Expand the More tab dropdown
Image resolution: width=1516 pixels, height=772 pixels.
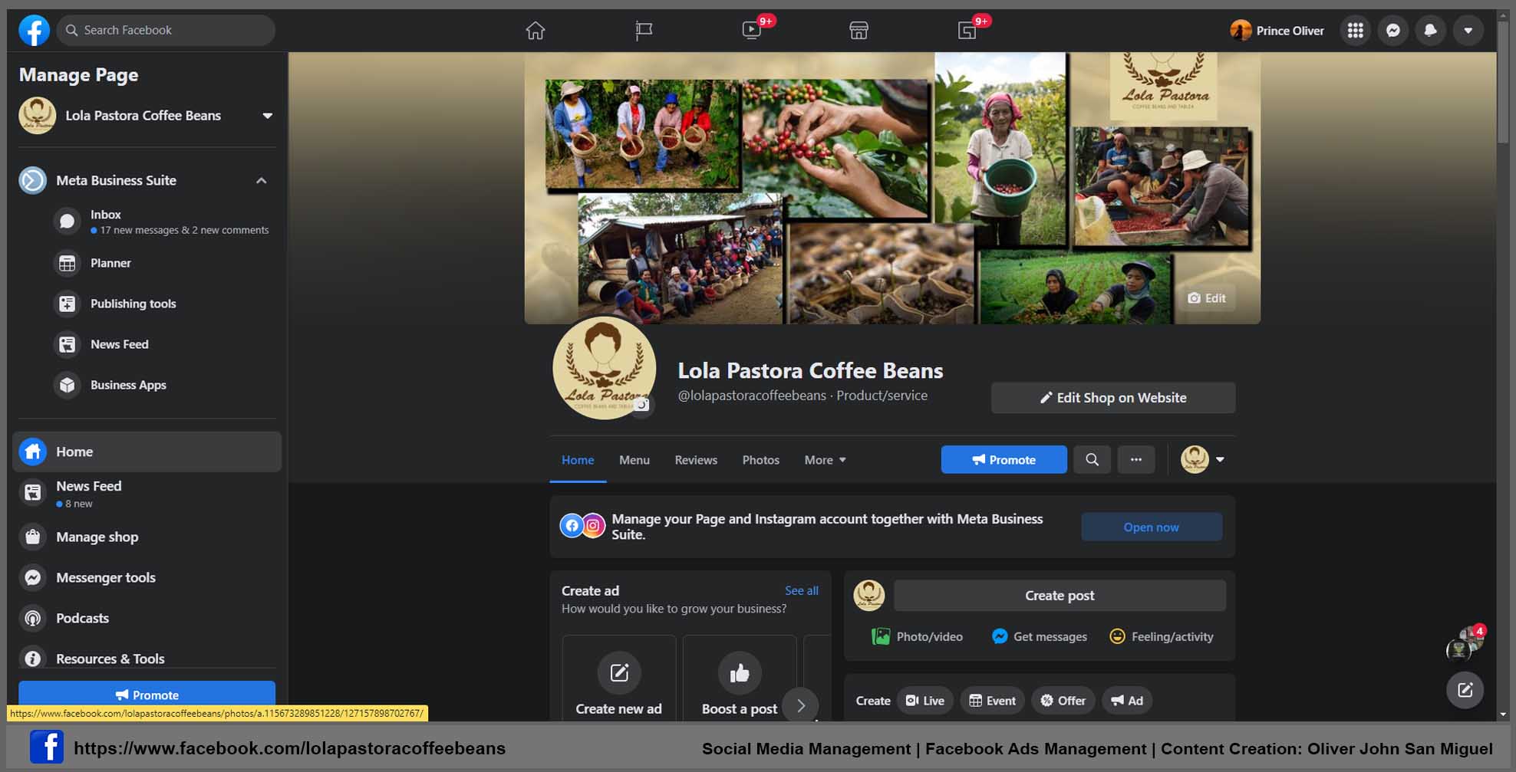825,460
